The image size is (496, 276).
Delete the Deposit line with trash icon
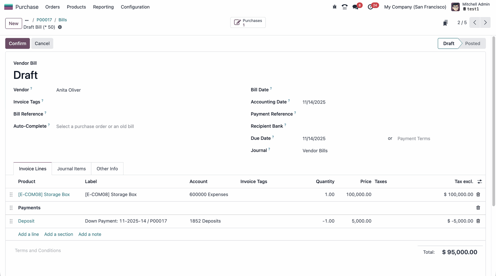click(478, 221)
